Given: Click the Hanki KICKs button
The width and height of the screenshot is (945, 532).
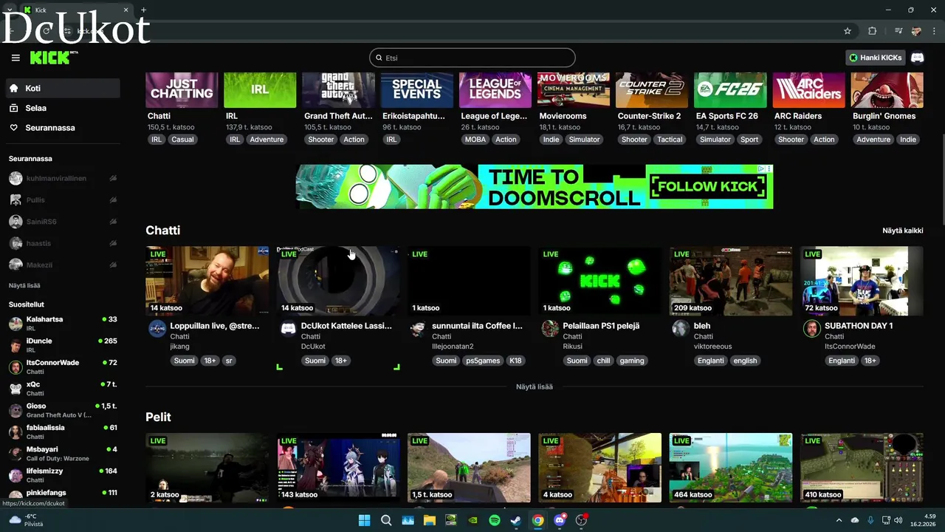Looking at the screenshot, I should click(x=876, y=58).
